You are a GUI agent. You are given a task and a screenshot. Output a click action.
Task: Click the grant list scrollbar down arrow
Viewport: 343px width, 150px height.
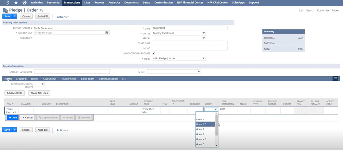[217, 145]
